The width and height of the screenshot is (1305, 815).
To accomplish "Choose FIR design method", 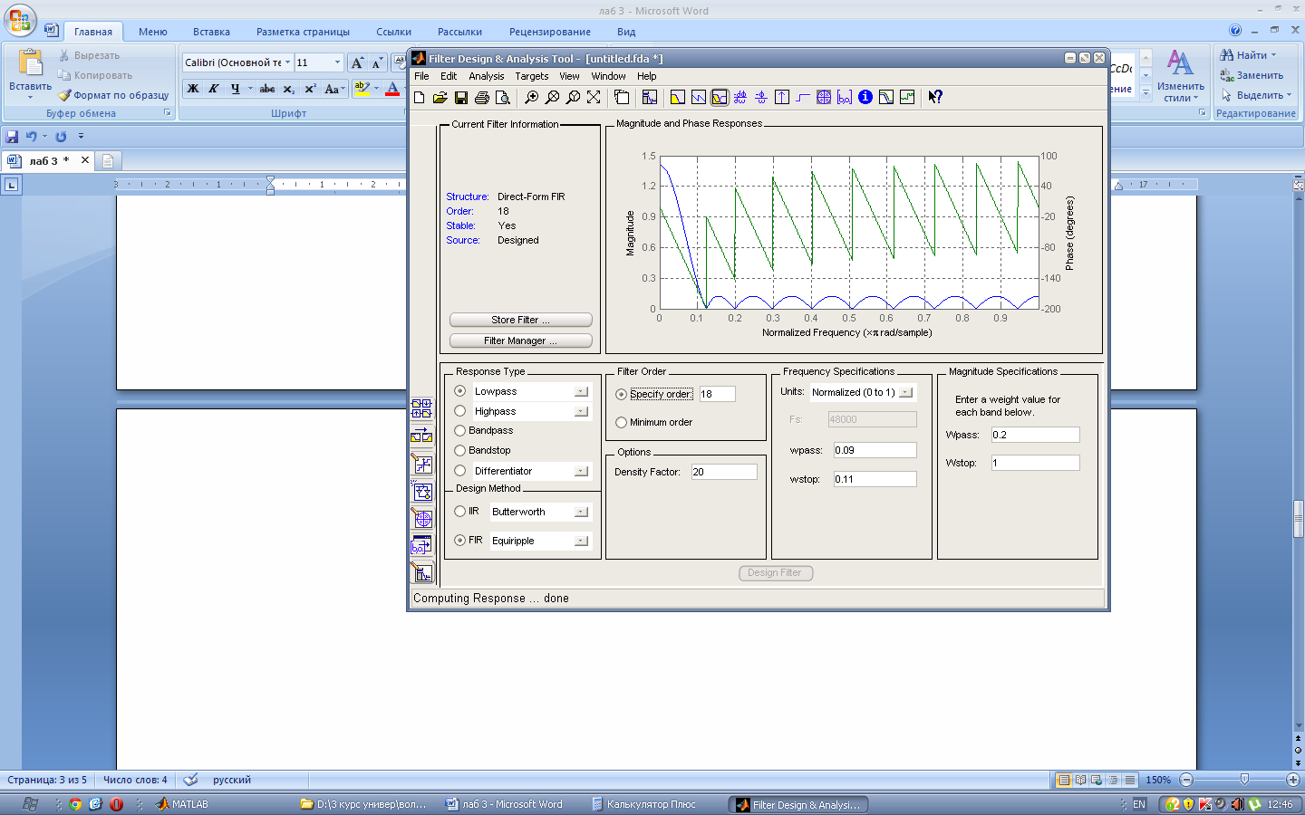I will [x=460, y=541].
